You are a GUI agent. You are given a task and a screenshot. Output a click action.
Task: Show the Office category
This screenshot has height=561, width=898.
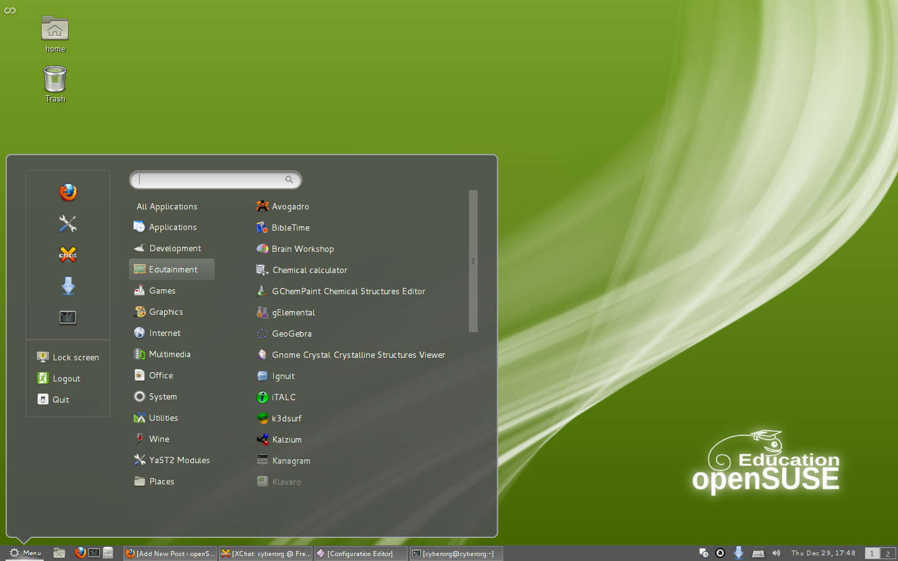tap(153, 376)
